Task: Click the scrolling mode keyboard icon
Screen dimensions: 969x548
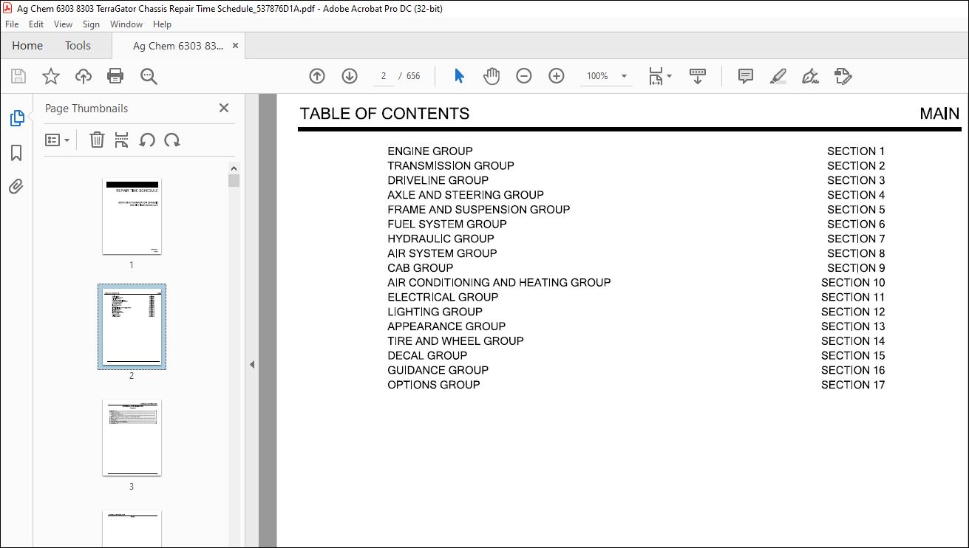Action: [x=698, y=76]
